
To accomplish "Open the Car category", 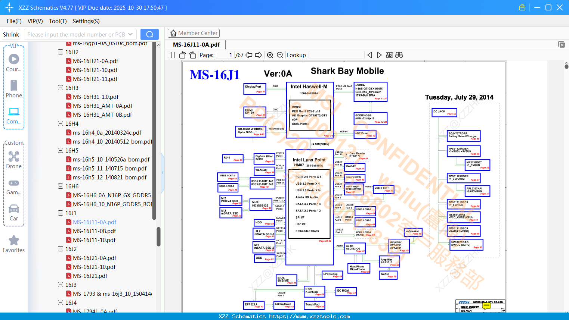I will pyautogui.click(x=14, y=213).
